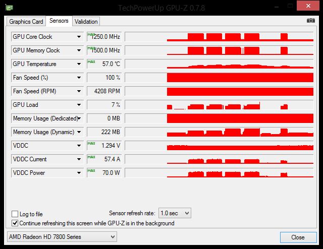Uncheck Continue refreshing in background checkbox
Image resolution: width=323 pixels, height=249 pixels.
(x=15, y=223)
